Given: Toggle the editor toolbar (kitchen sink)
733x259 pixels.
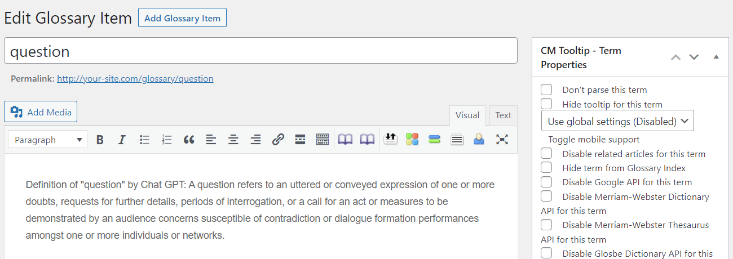Looking at the screenshot, I should (323, 140).
